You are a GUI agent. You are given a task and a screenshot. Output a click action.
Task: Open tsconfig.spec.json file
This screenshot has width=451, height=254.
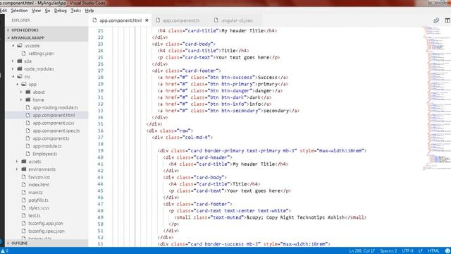tap(47, 231)
